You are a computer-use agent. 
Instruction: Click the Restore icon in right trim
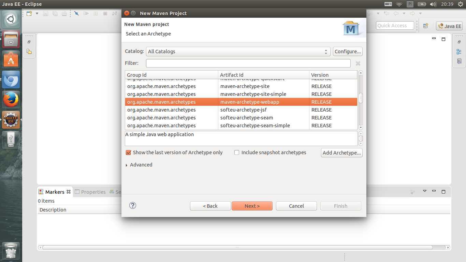pos(459,42)
